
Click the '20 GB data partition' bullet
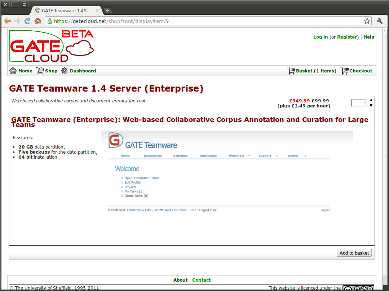coord(42,147)
